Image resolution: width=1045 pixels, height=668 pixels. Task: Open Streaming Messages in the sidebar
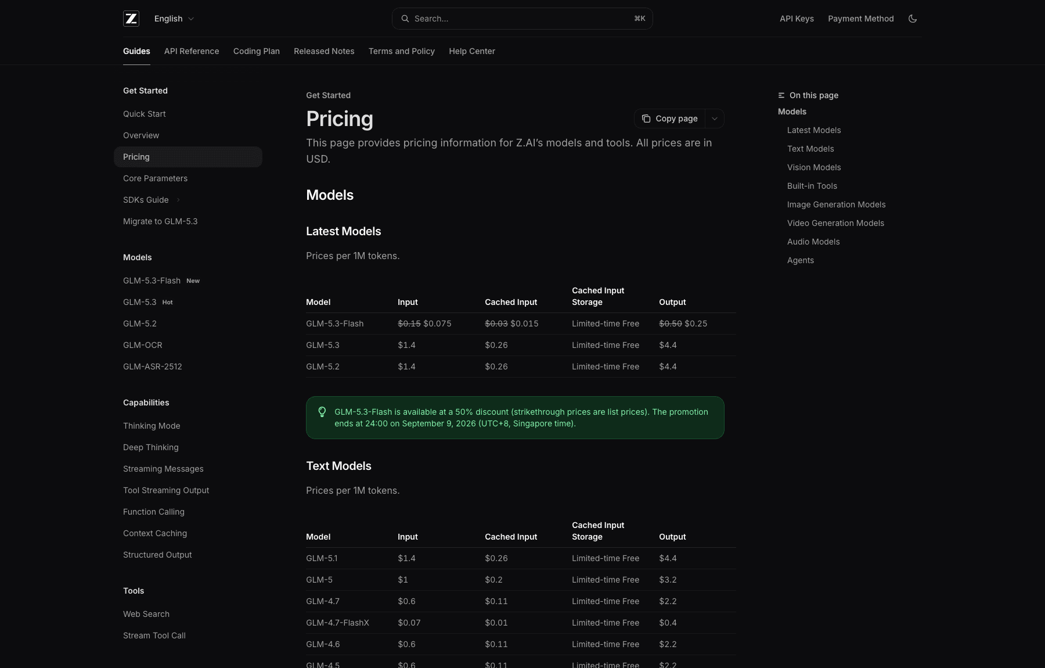[x=188, y=469]
